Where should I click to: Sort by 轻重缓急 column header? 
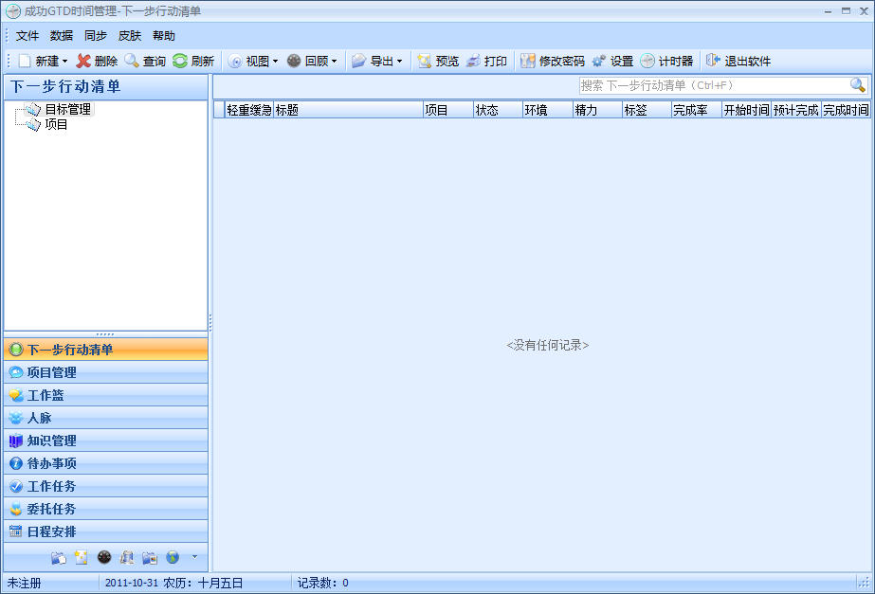coord(249,110)
